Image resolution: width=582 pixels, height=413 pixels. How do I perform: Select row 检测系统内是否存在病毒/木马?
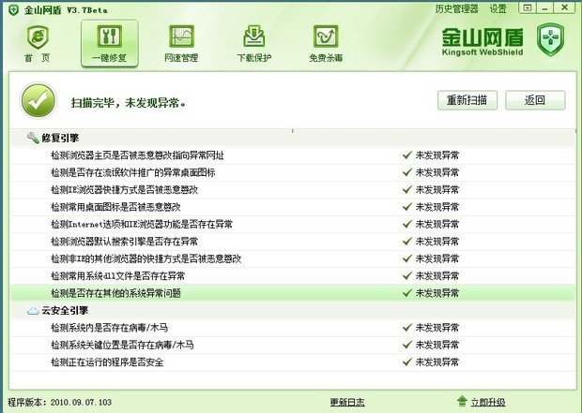(x=293, y=328)
